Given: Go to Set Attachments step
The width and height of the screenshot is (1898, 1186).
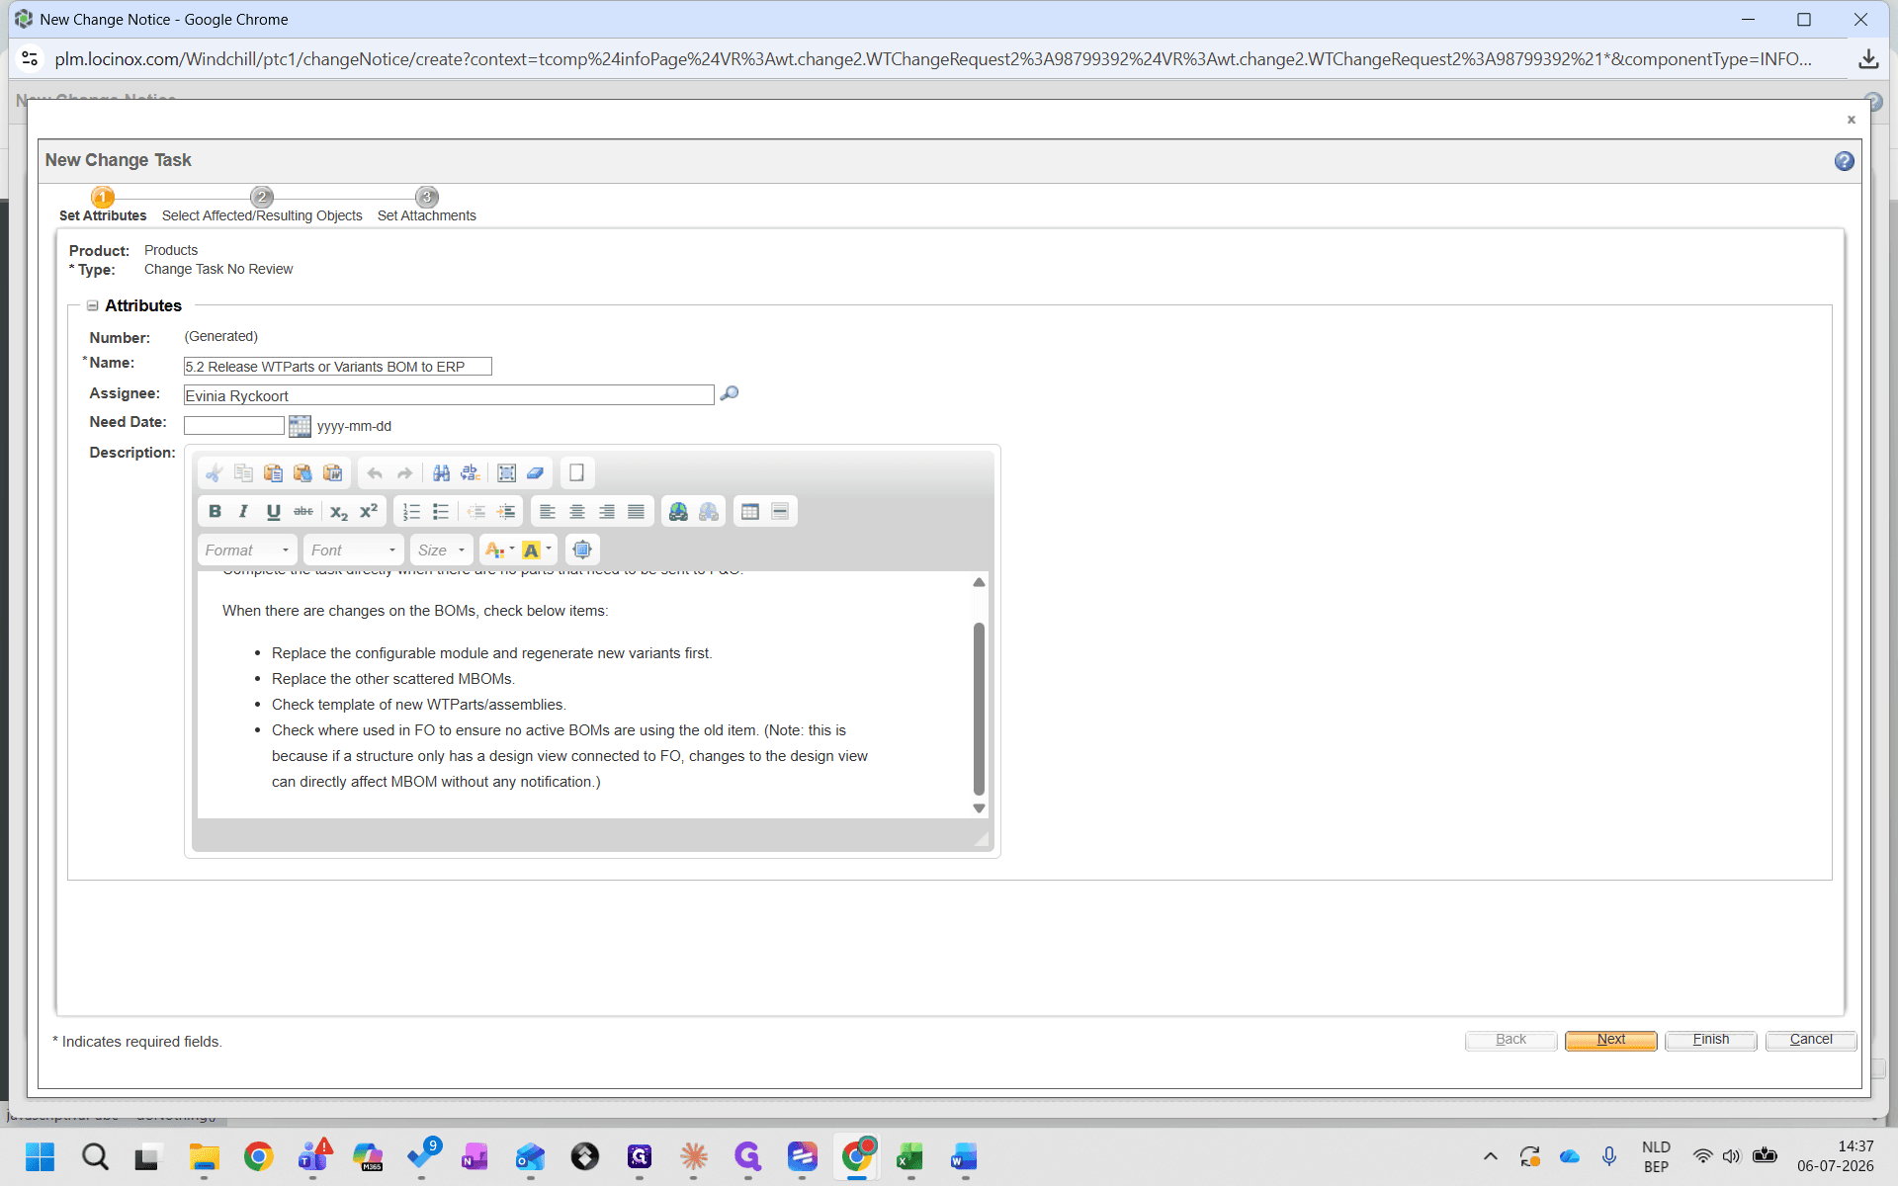Looking at the screenshot, I should pos(427,207).
